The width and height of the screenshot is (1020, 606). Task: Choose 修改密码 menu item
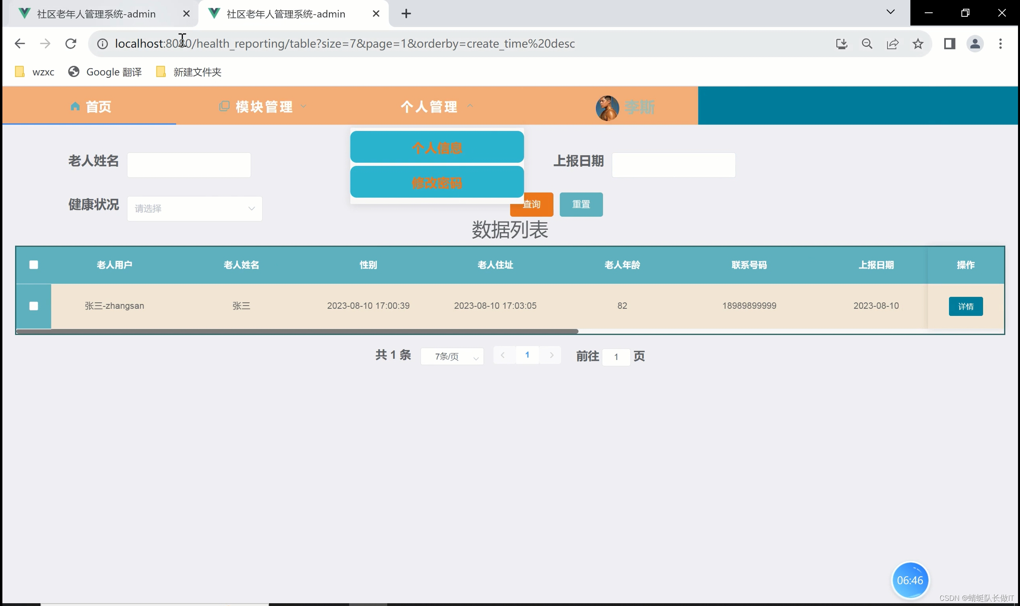[x=437, y=183]
